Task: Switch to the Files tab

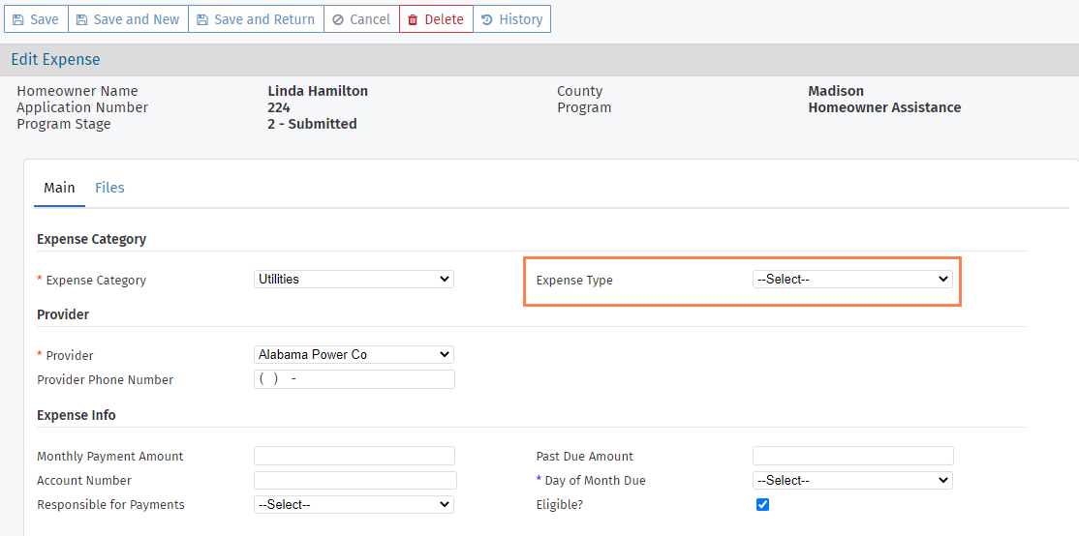Action: click(x=109, y=188)
